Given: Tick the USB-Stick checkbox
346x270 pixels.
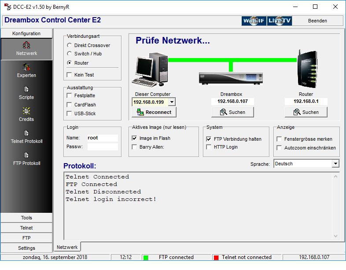Looking at the screenshot, I should [69, 113].
